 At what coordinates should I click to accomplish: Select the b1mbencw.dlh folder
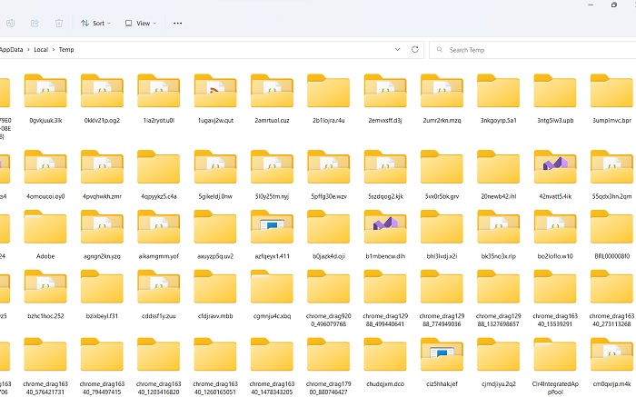385,229
